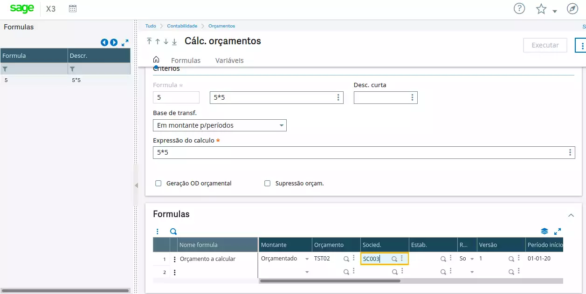
Task: Open the help question mark icon
Action: click(519, 8)
